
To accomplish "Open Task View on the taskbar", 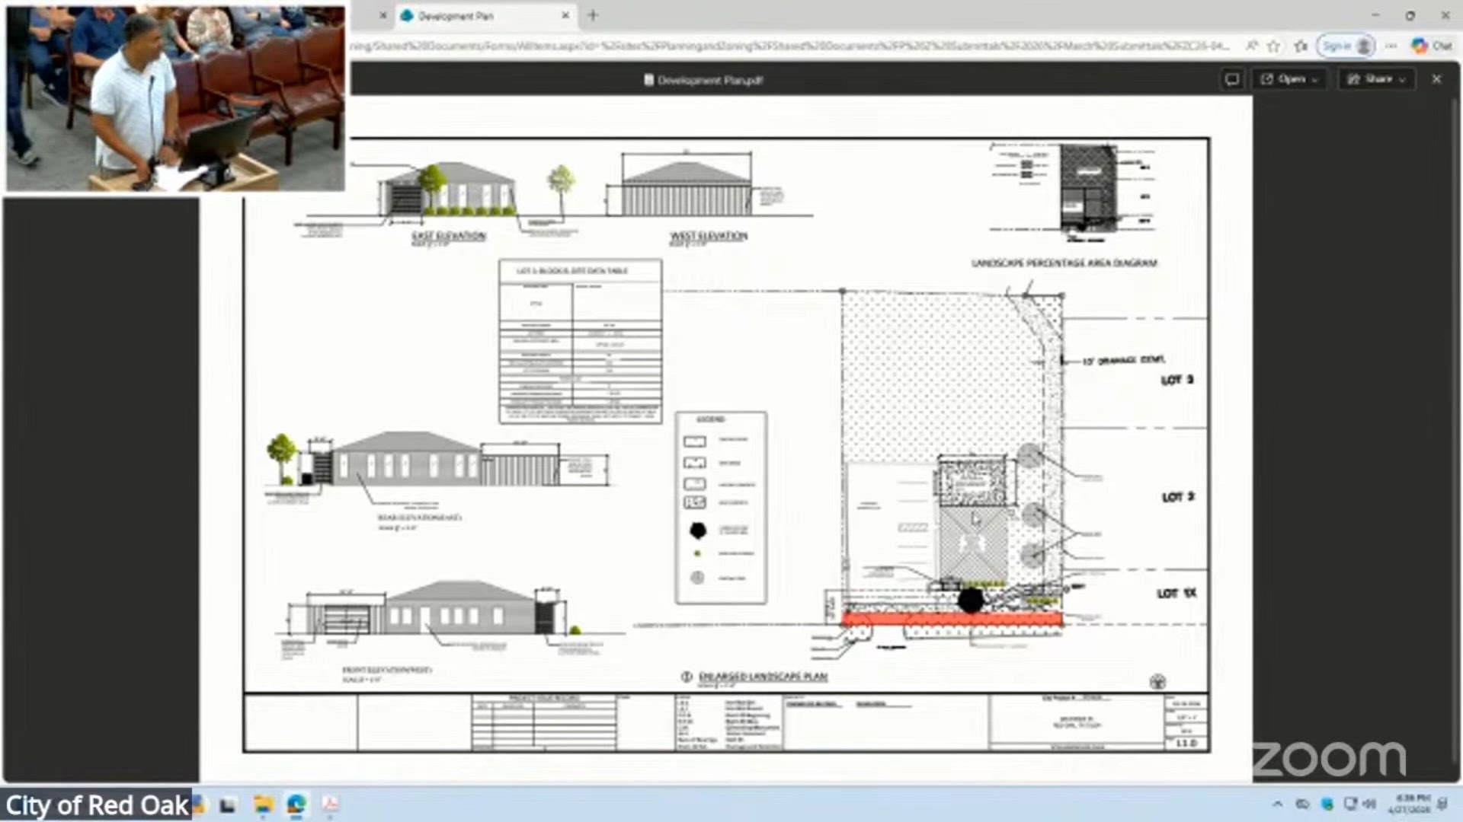I will pyautogui.click(x=228, y=805).
